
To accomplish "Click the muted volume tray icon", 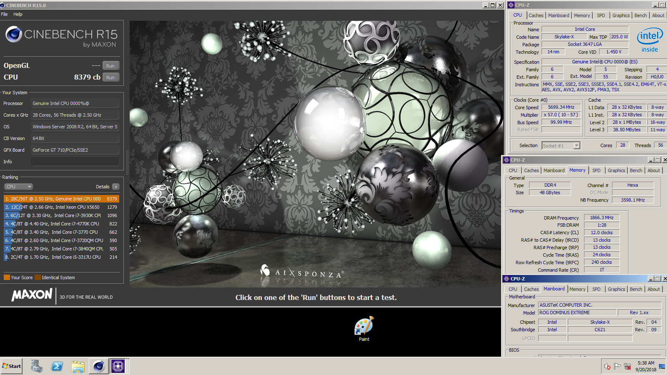I will pos(607,367).
